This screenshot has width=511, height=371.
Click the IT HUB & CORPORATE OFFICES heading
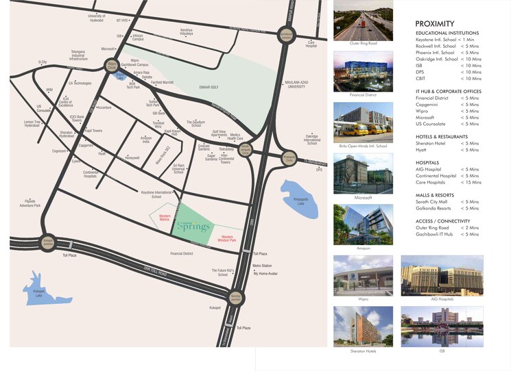[449, 92]
